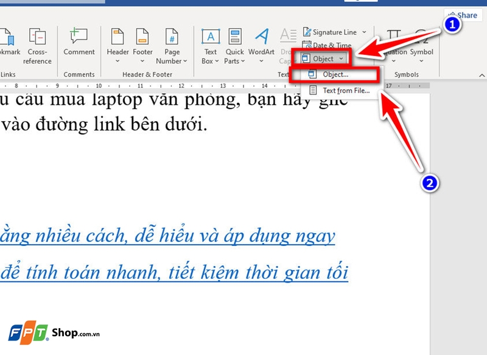Expand the Quick Parts dropdown arrow

[x=243, y=61]
